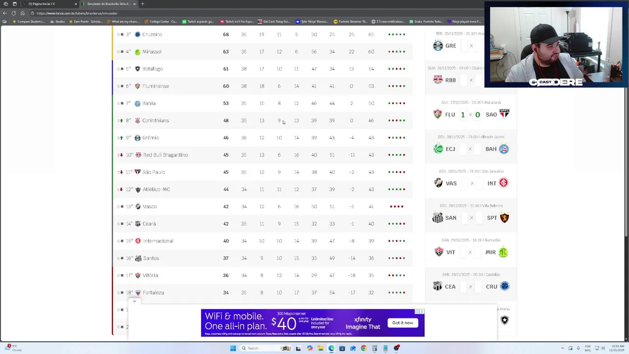629x354 pixels.
Task: Click the MIR crest in the VIT match
Action: (x=503, y=252)
